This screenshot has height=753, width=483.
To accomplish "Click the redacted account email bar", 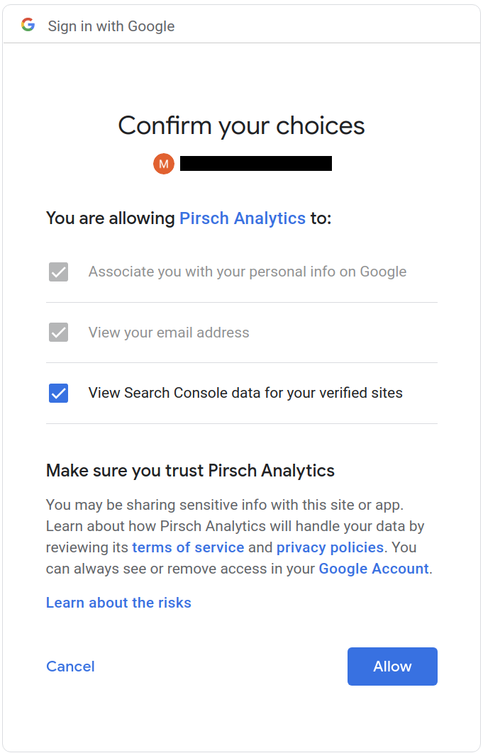I will [x=255, y=164].
